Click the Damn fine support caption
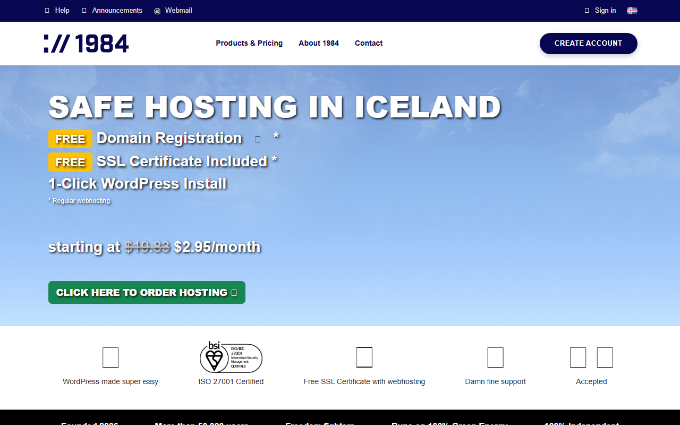Screen dimensions: 680x425 point(496,381)
